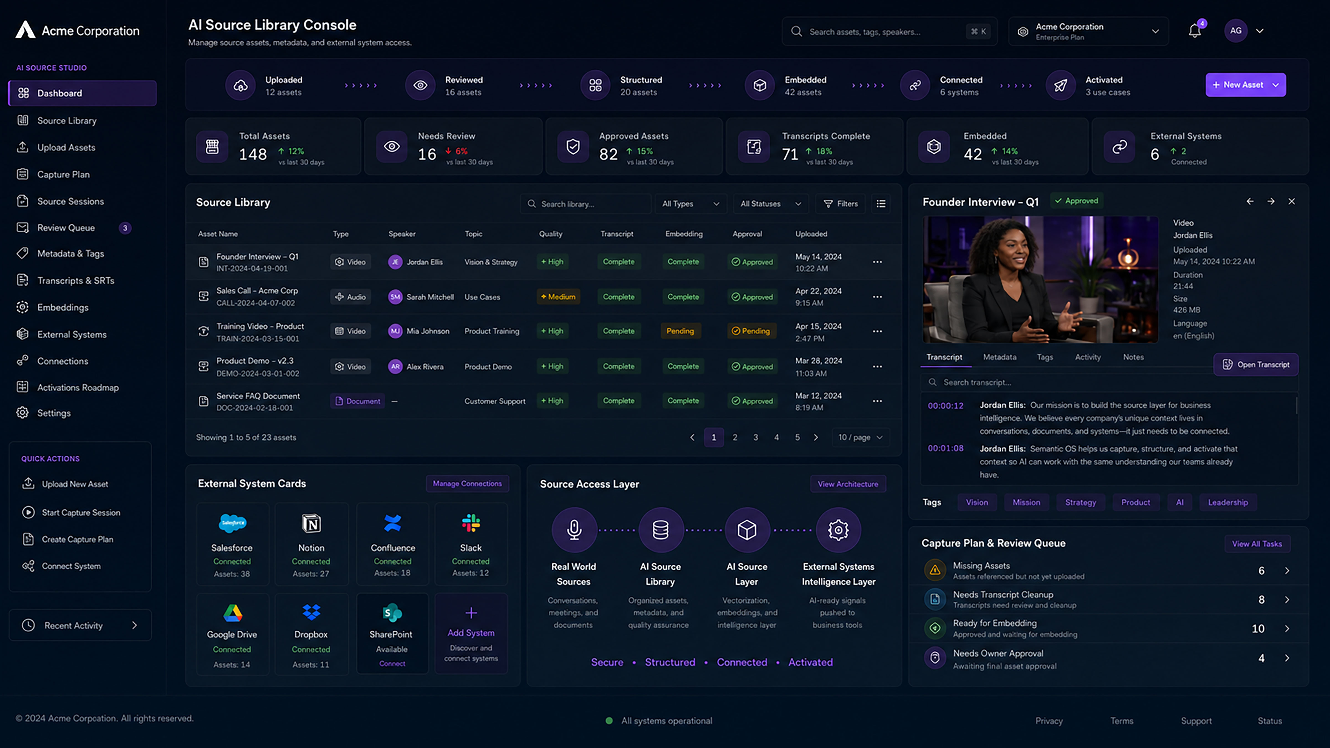Switch to the Notes tab
Screen dimensions: 1330x748
click(x=1133, y=357)
